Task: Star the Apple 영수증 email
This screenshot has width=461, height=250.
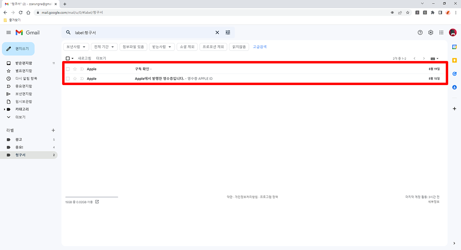Action: 75,79
